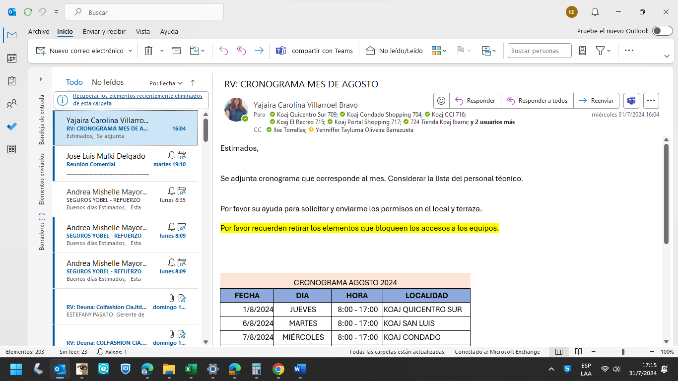
Task: Toggle 'Pruebe el nuevo Outlook' switch
Action: pyautogui.click(x=663, y=31)
